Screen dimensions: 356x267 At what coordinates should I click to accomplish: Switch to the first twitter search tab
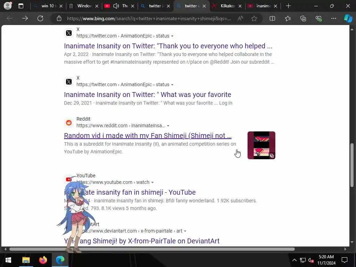point(155,6)
